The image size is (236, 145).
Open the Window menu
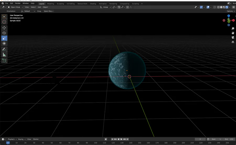point(25,3)
